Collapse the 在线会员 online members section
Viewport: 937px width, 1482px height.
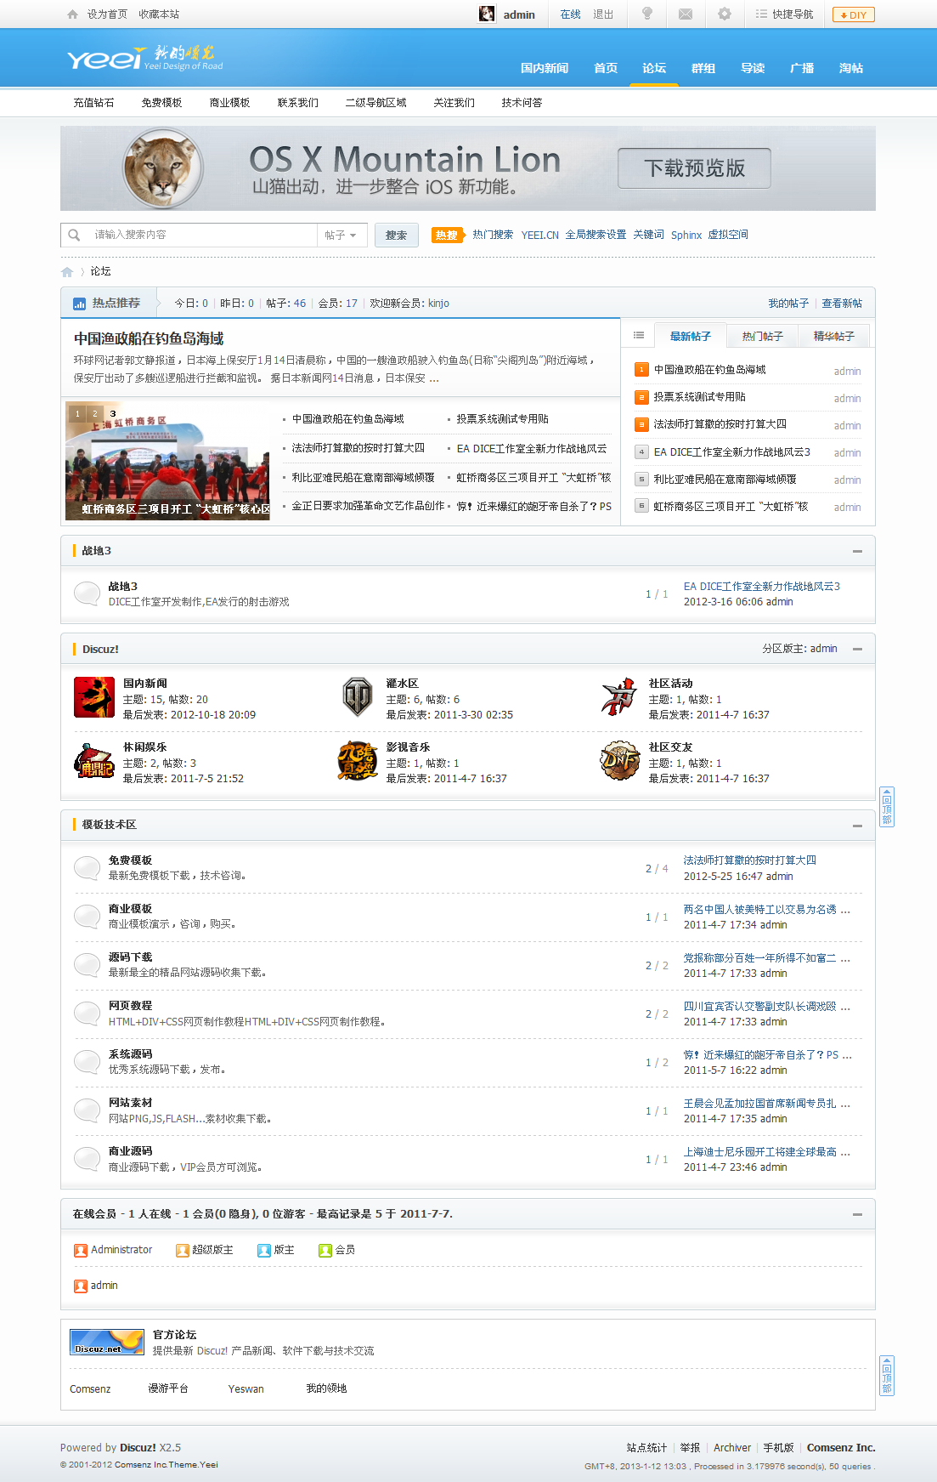857,1214
